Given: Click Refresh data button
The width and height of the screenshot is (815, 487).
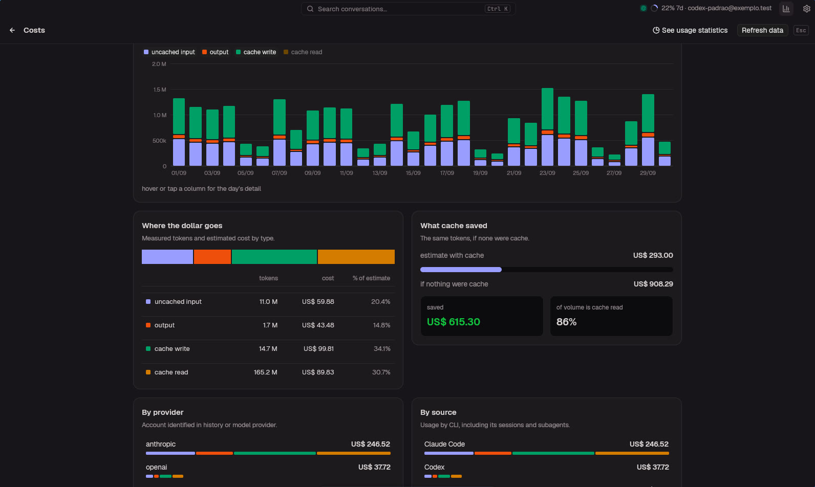Looking at the screenshot, I should 762,30.
